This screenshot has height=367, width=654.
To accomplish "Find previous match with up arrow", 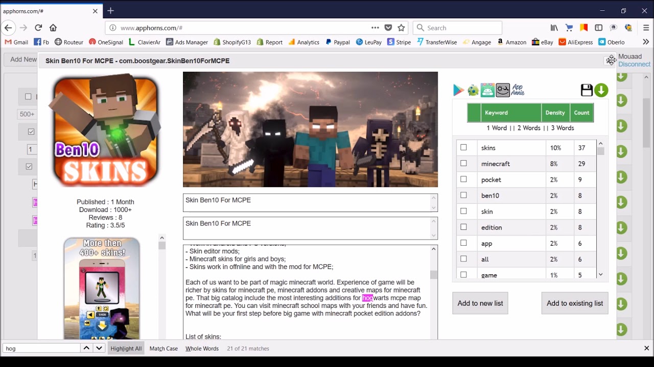I will tap(86, 348).
